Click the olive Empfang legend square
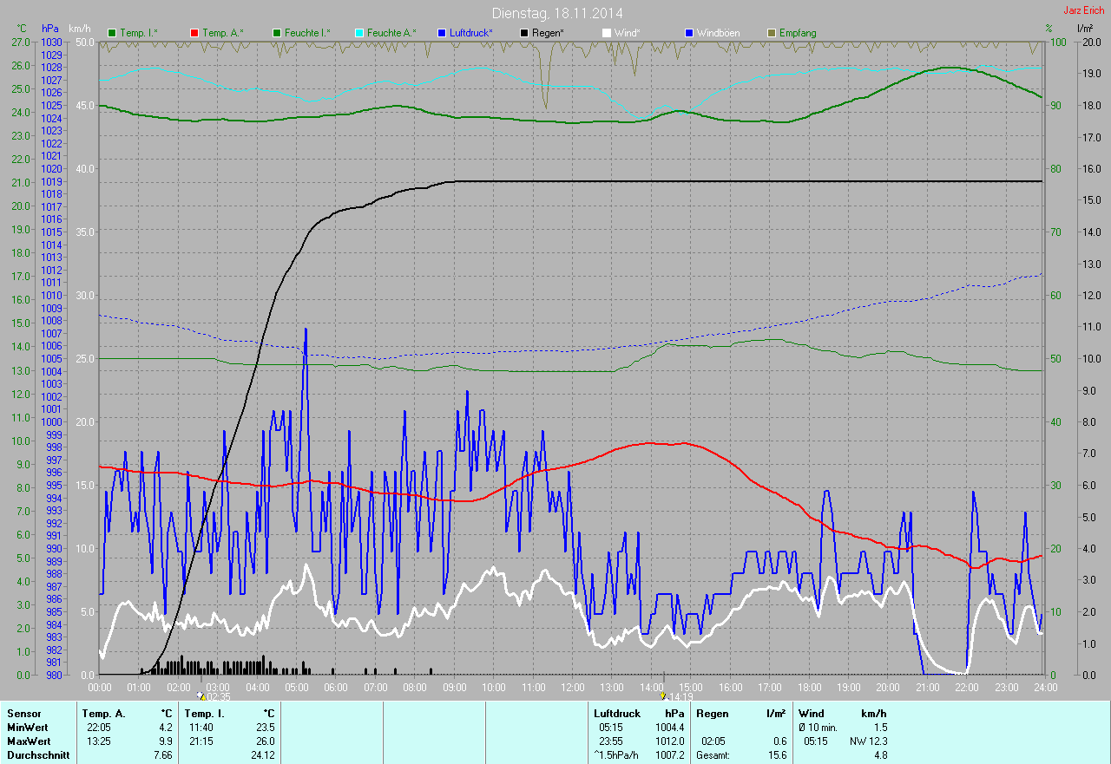The height and width of the screenshot is (764, 1111). coord(772,33)
